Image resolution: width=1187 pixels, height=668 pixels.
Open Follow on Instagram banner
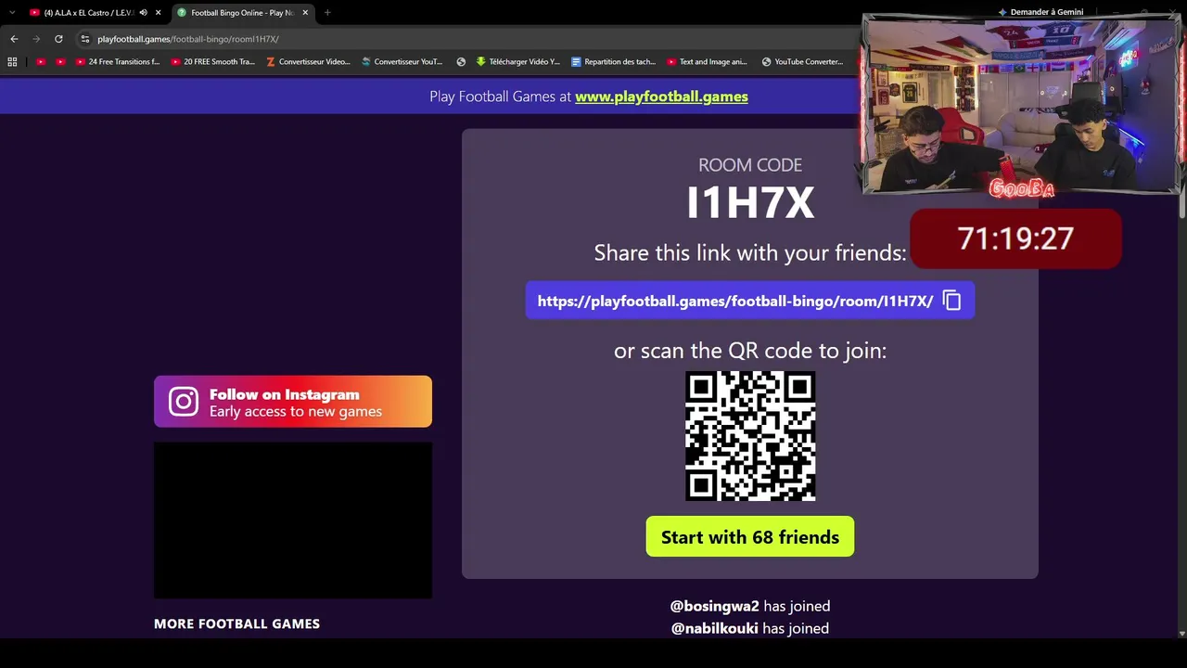pyautogui.click(x=293, y=402)
